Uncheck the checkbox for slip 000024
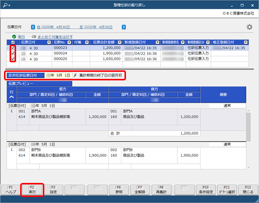This screenshot has width=259, height=203. [13, 53]
